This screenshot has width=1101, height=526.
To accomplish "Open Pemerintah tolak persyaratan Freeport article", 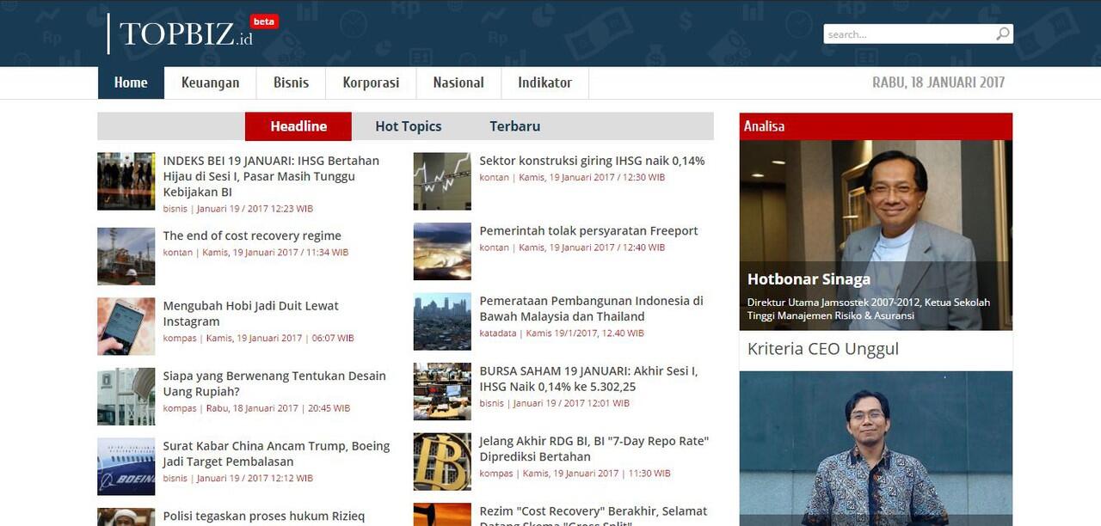I will 588,230.
